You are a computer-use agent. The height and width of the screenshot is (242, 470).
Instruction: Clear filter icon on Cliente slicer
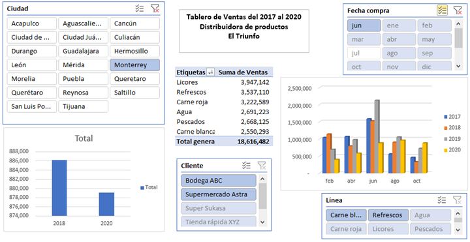click(x=262, y=165)
